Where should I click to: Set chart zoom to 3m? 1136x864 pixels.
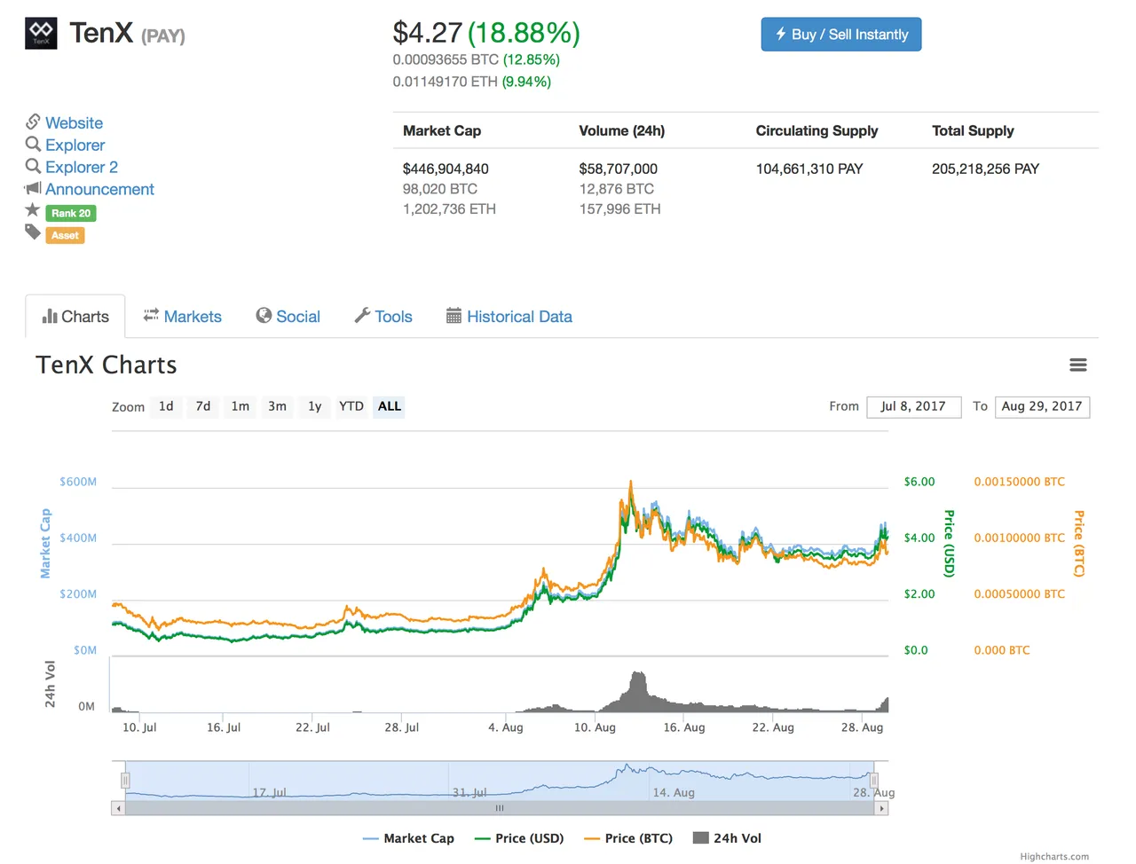(x=278, y=406)
